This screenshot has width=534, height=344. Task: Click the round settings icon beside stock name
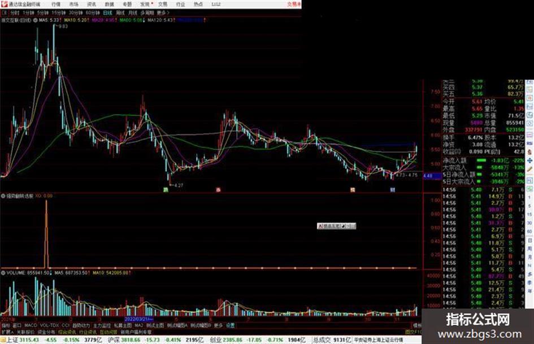click(x=35, y=20)
